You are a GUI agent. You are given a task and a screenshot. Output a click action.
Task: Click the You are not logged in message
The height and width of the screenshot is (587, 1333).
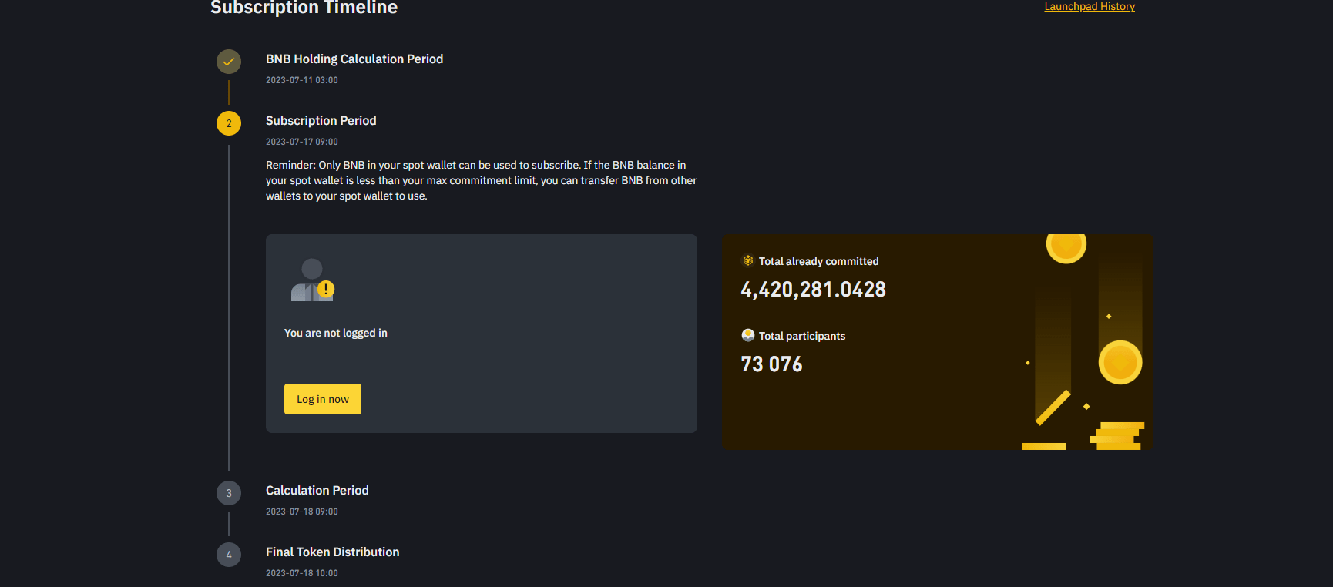[336, 333]
